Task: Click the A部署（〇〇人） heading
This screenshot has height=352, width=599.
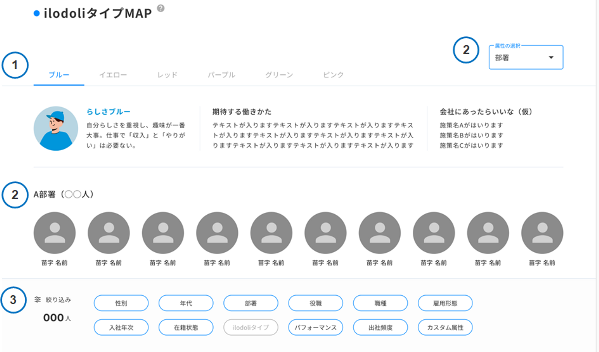Action: pos(64,194)
